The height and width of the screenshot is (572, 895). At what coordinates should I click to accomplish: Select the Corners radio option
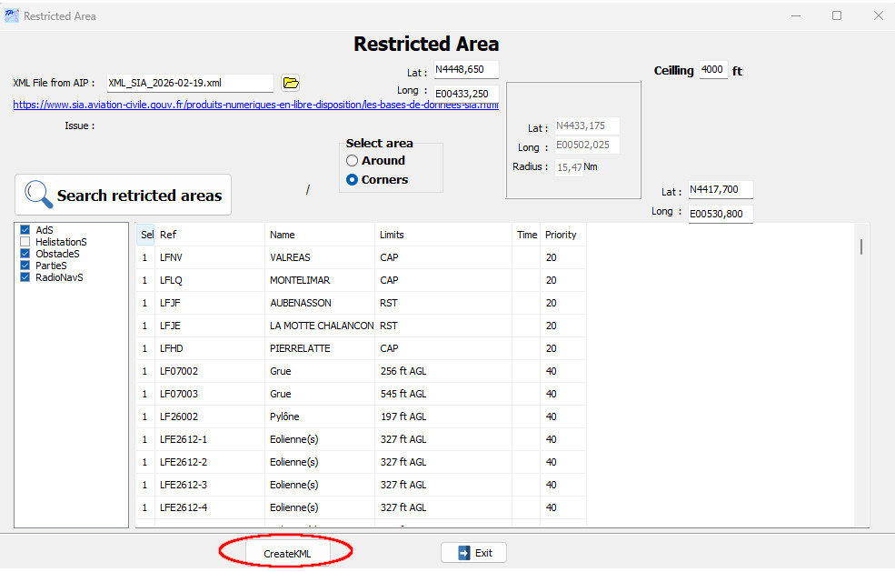(x=353, y=180)
